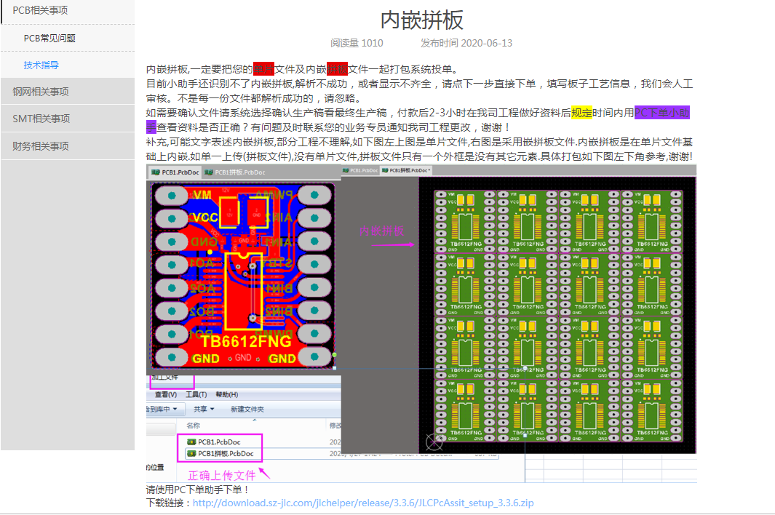This screenshot has width=775, height=515.
Task: Click the large TB6612FNG silkscreen text
Action: [x=246, y=341]
